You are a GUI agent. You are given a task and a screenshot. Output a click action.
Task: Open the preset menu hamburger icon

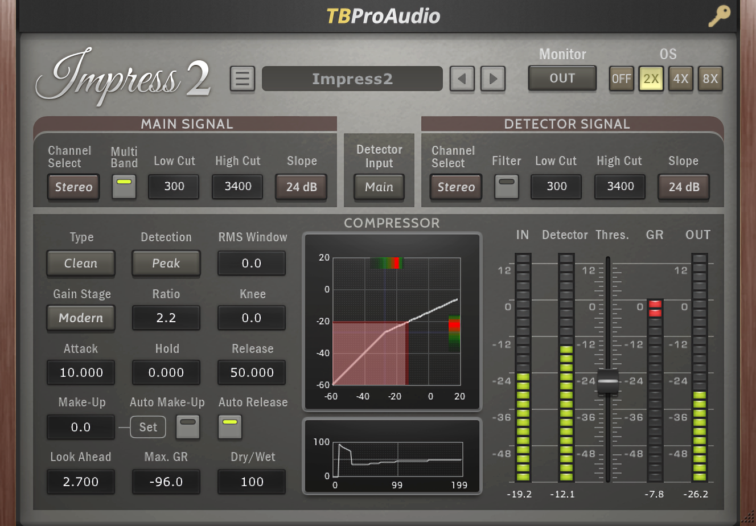pyautogui.click(x=242, y=79)
